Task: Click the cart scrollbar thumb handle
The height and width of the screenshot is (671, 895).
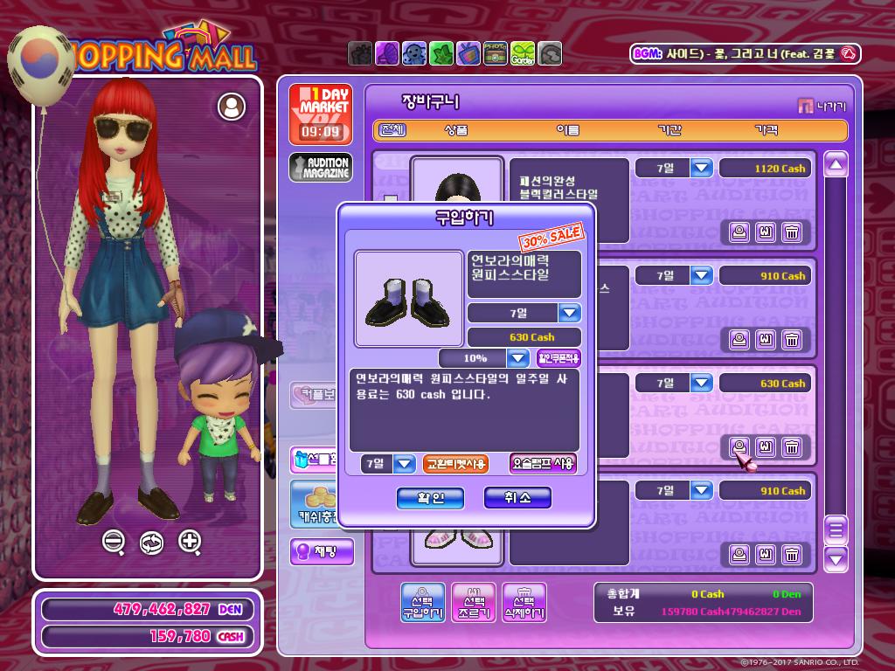Action: click(836, 531)
